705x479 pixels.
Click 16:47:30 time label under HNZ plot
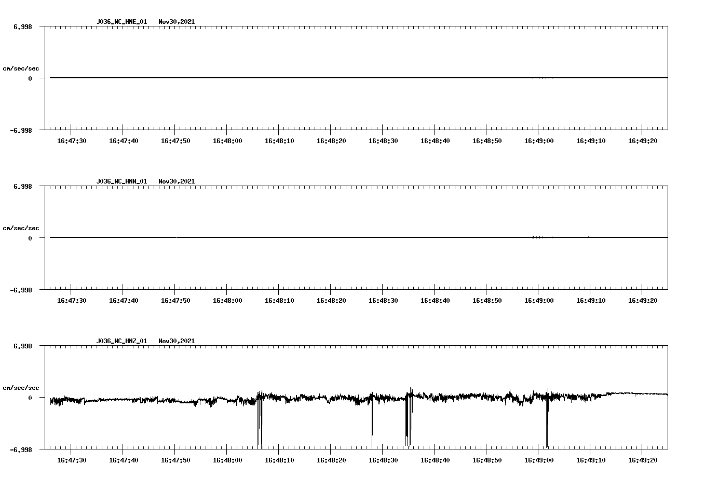[72, 460]
